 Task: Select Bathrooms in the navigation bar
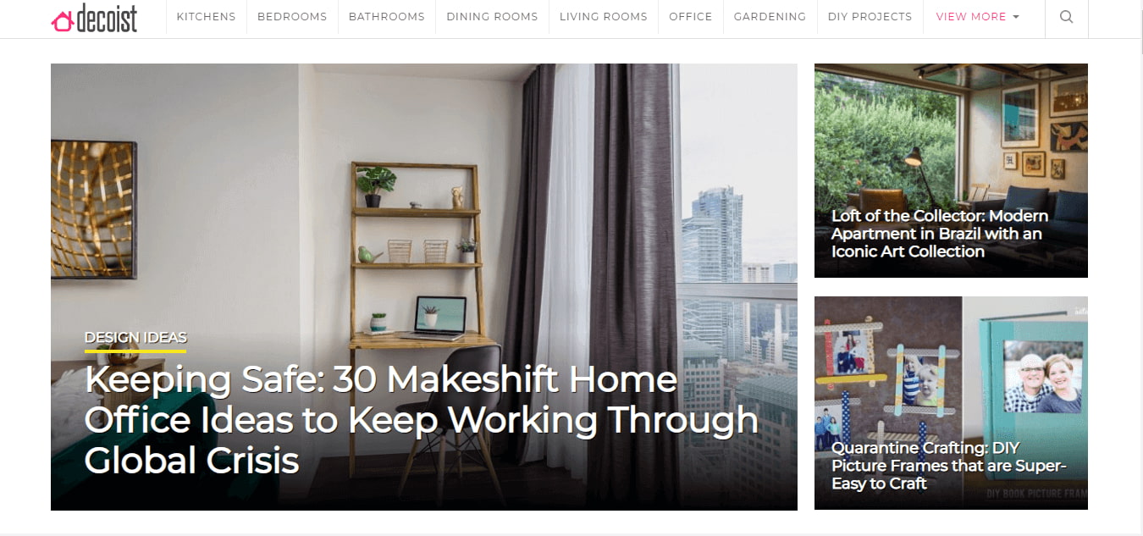coord(386,17)
